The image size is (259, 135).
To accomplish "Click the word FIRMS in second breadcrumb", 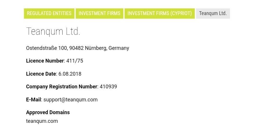I will (114, 13).
